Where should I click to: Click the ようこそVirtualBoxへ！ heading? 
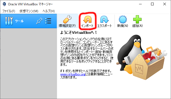pyautogui.click(x=79, y=32)
